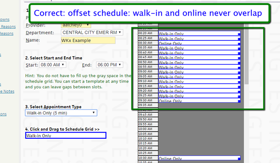280x163 pixels.
Task: Select the 08:40 AM Walk-in Only slot
Action: 199,53
